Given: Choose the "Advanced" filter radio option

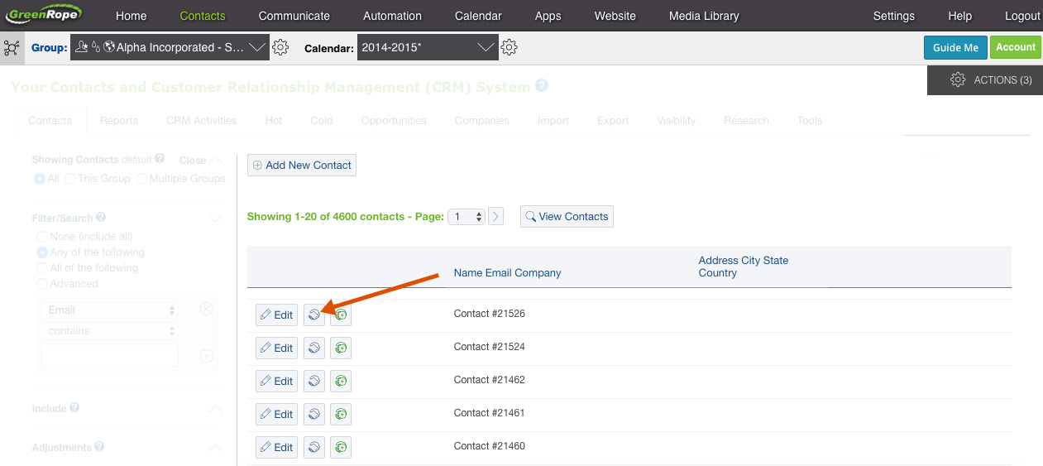Looking at the screenshot, I should pyautogui.click(x=42, y=284).
